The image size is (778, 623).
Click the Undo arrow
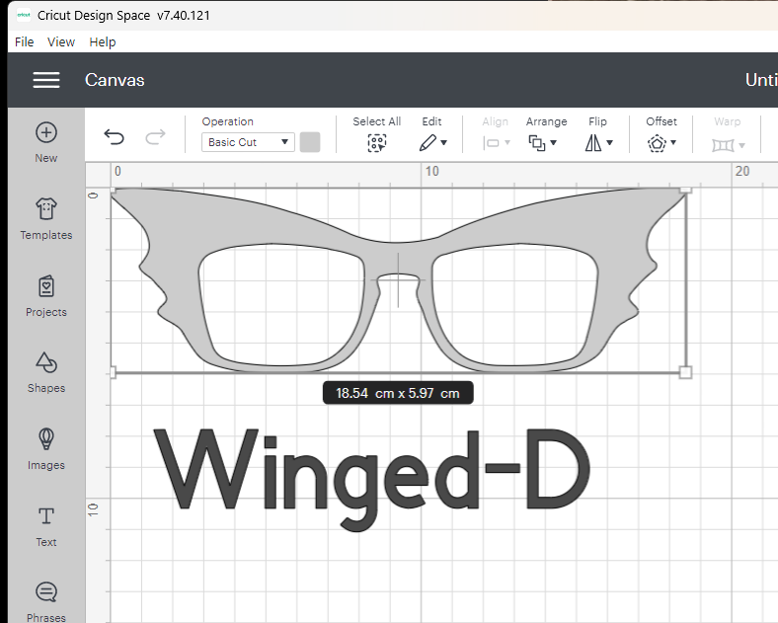tap(115, 138)
